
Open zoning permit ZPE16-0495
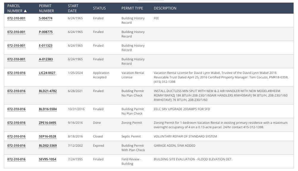[x=47, y=123]
